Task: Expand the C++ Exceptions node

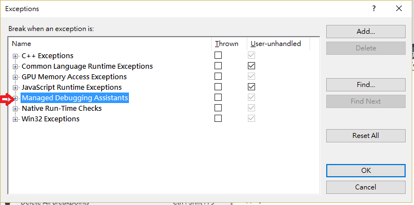Action: pyautogui.click(x=16, y=56)
